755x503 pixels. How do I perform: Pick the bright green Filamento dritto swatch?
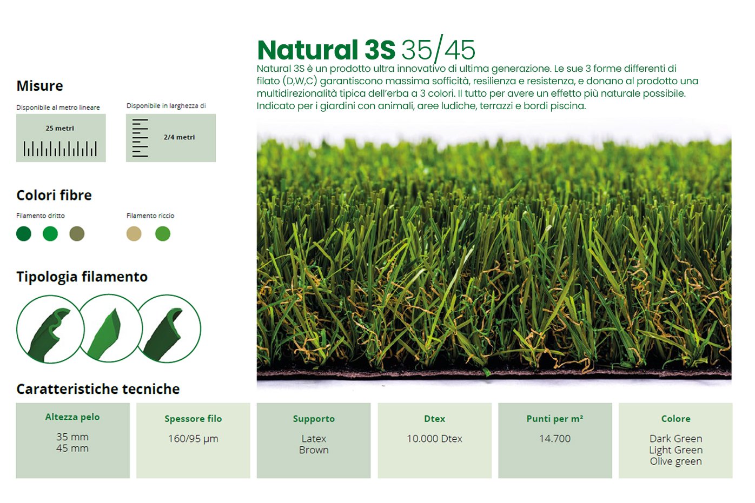point(50,234)
